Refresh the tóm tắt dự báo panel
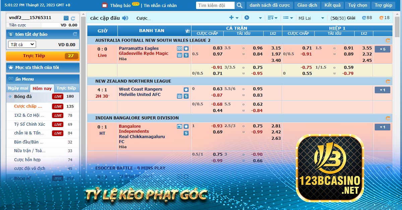The image size is (402, 210). (x=75, y=34)
